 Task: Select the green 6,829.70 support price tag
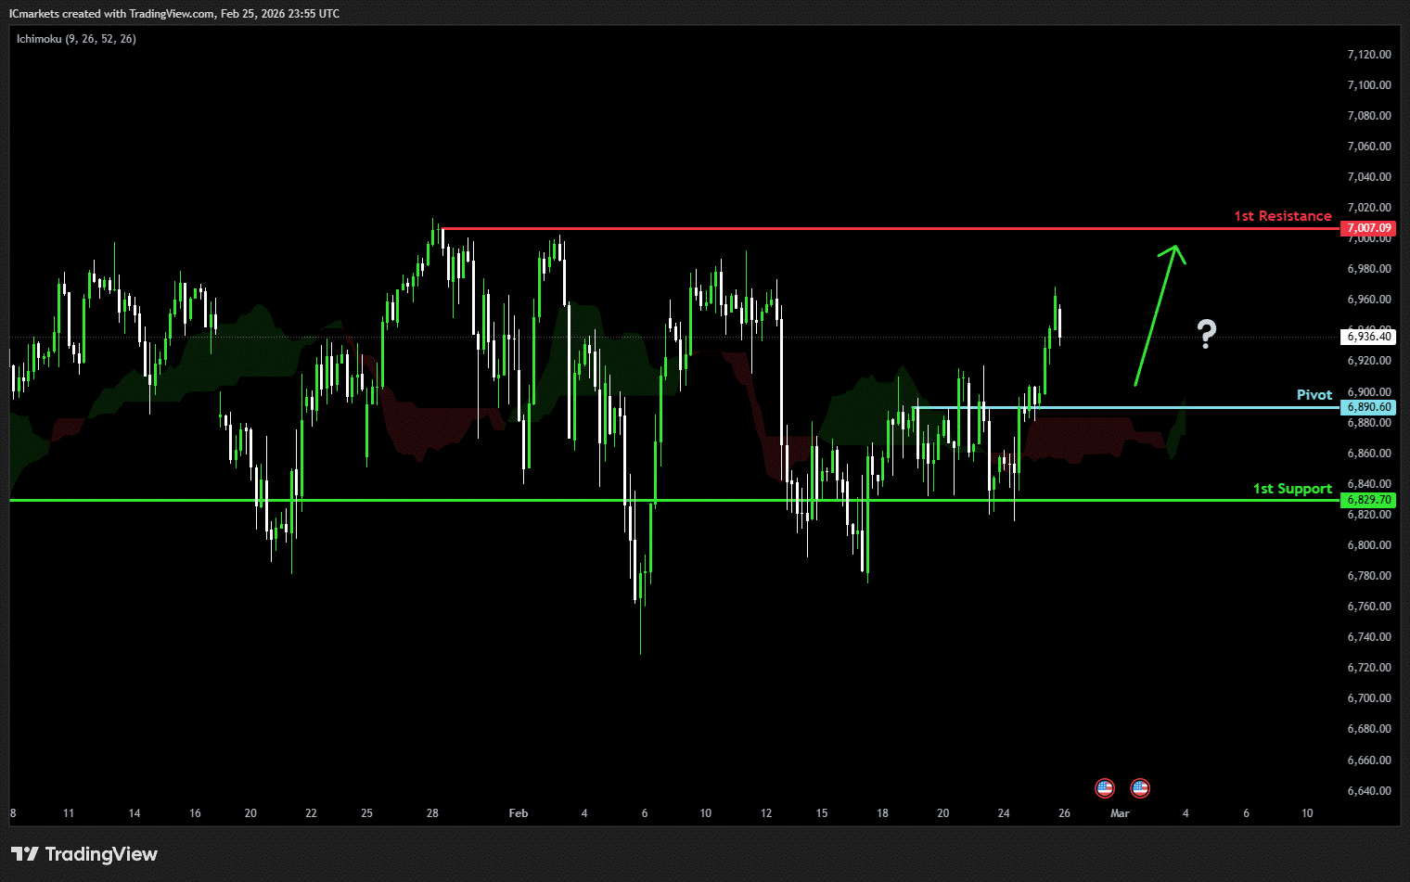coord(1368,500)
